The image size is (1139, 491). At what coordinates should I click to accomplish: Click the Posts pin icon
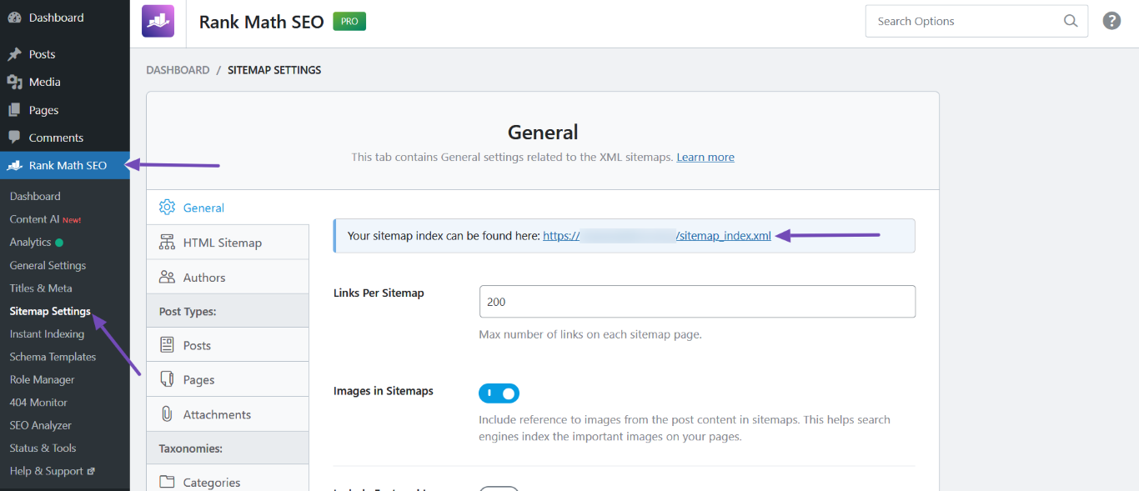tap(14, 54)
